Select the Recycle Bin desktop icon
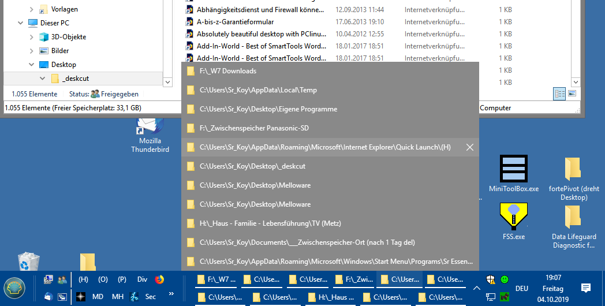 point(29,262)
